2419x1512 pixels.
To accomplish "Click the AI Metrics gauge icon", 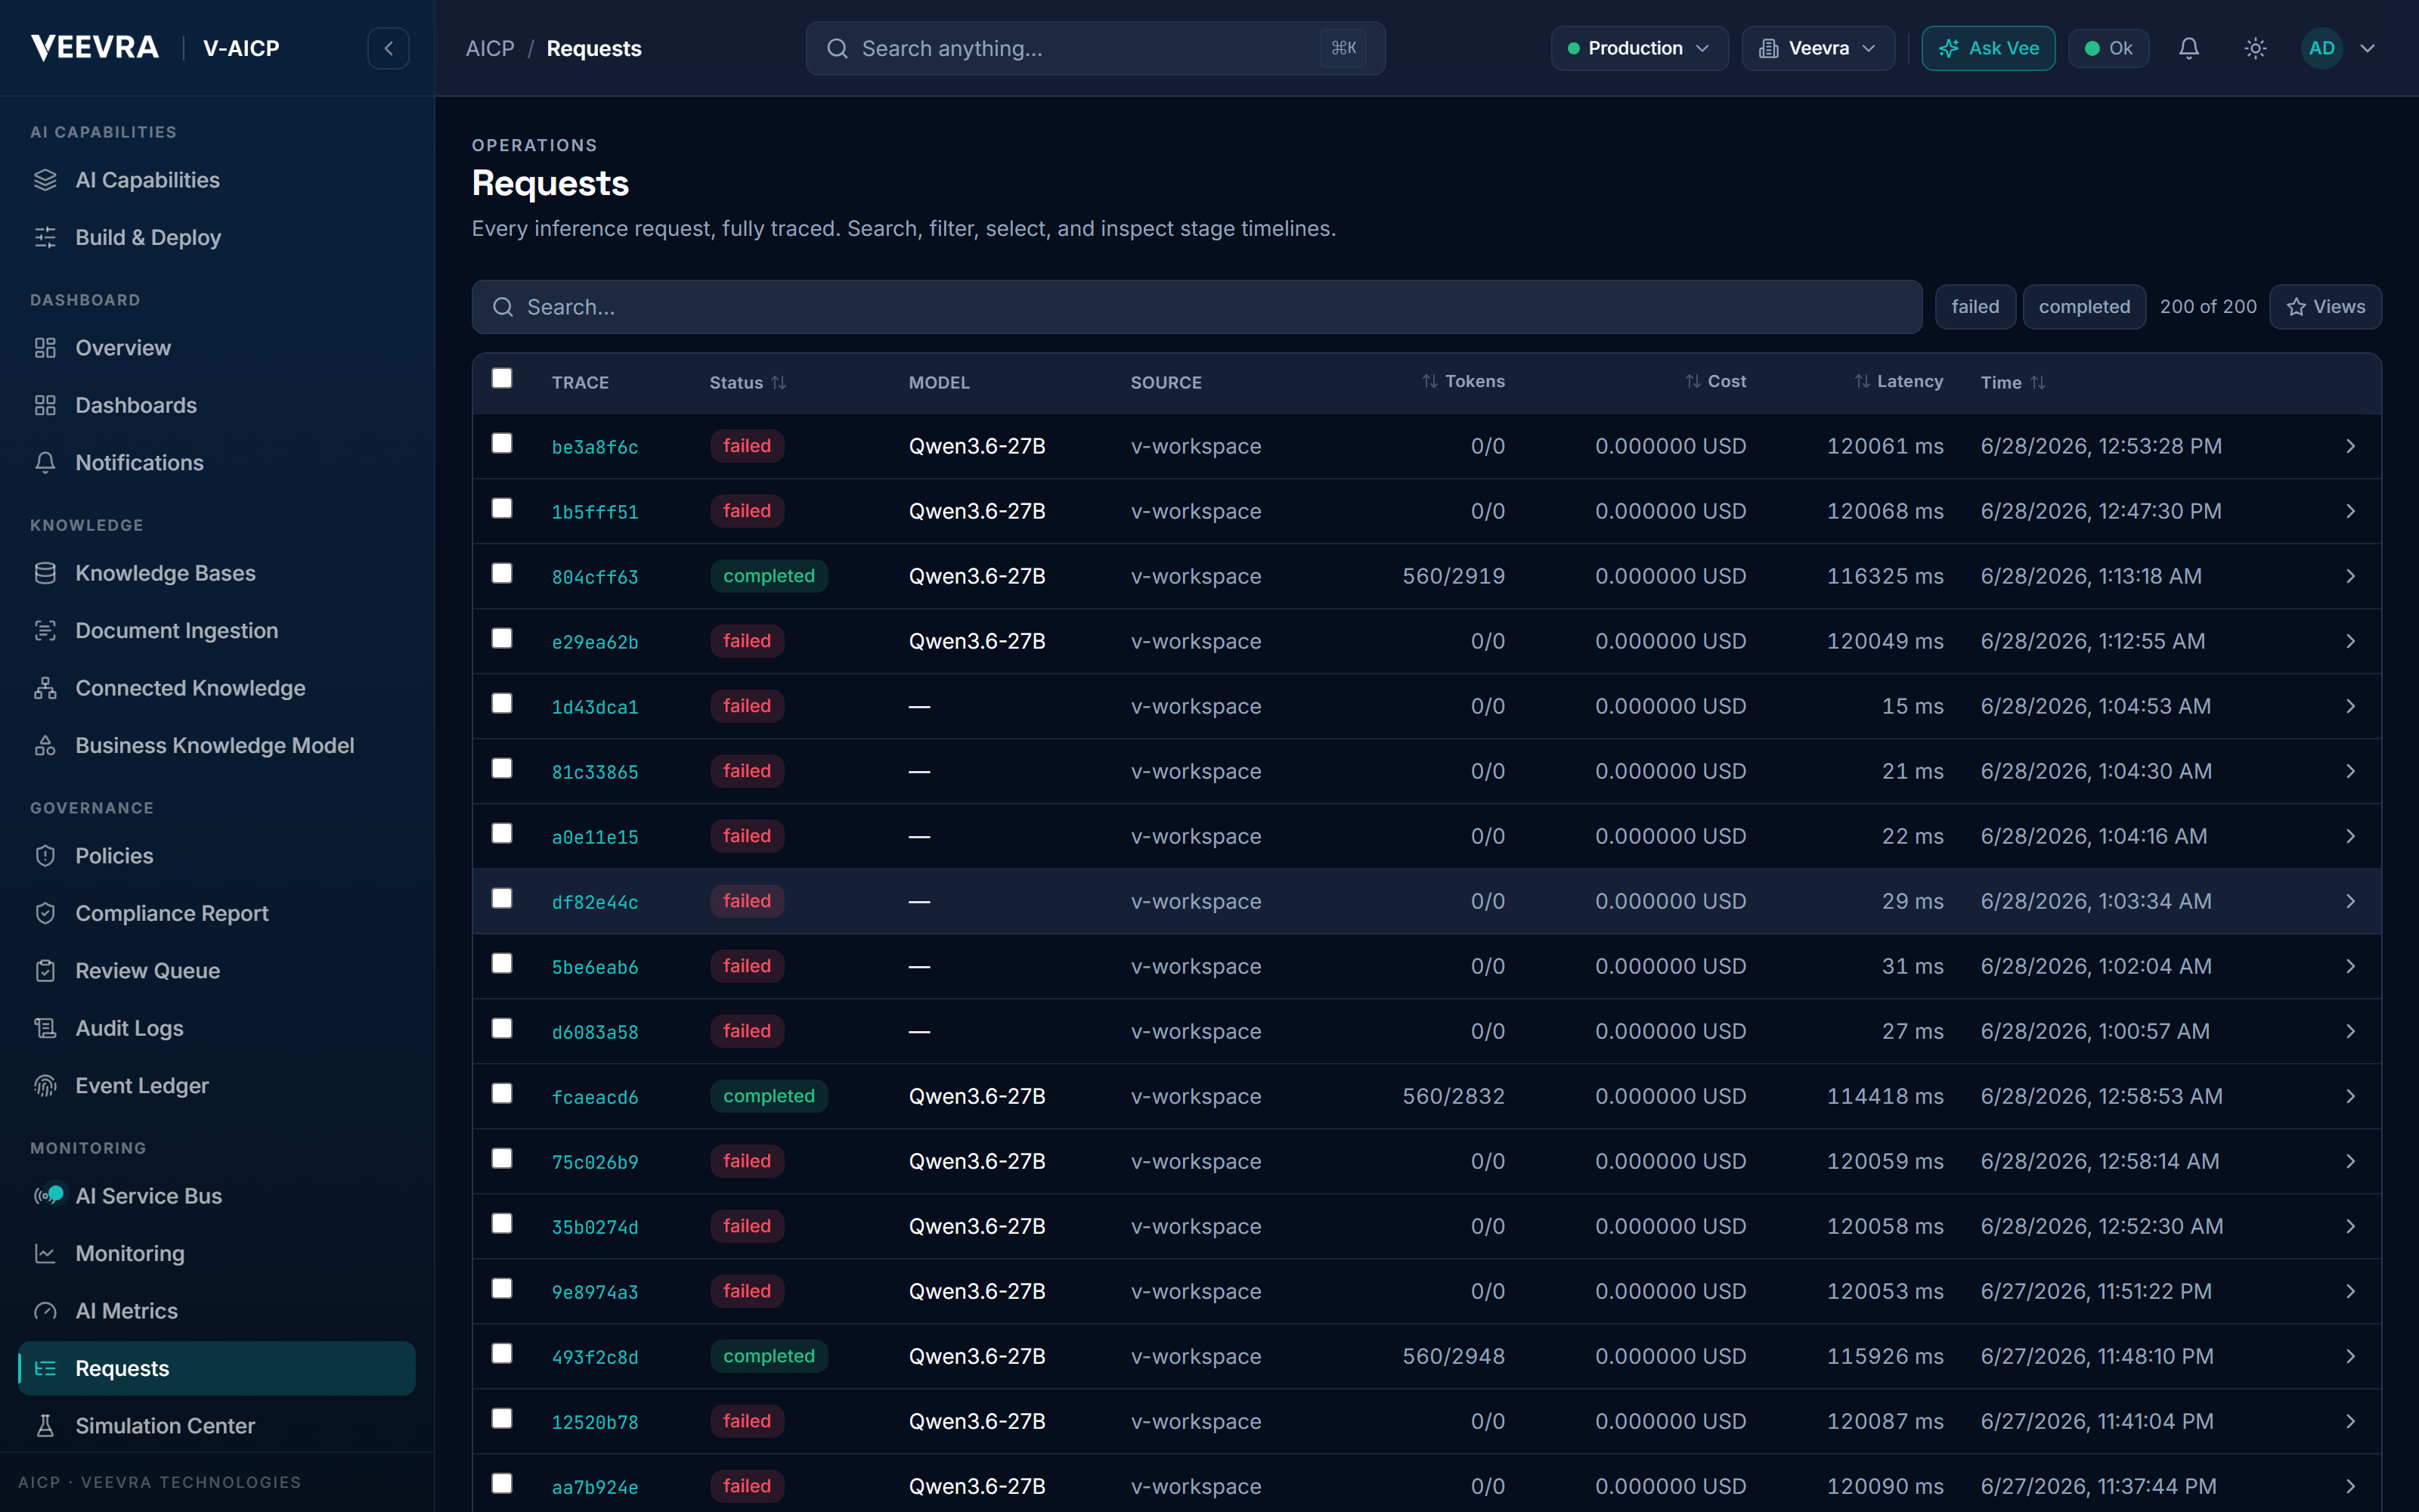I will pos(45,1310).
